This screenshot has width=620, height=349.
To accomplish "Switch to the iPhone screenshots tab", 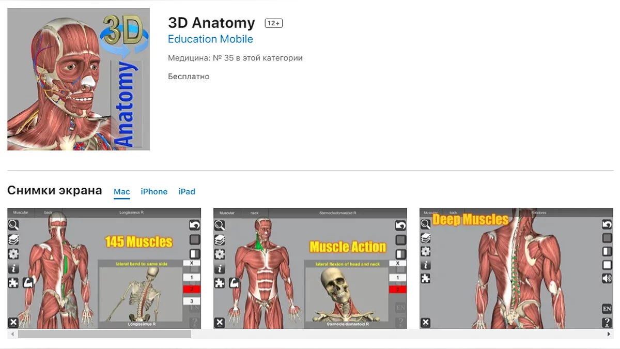I will 154,191.
